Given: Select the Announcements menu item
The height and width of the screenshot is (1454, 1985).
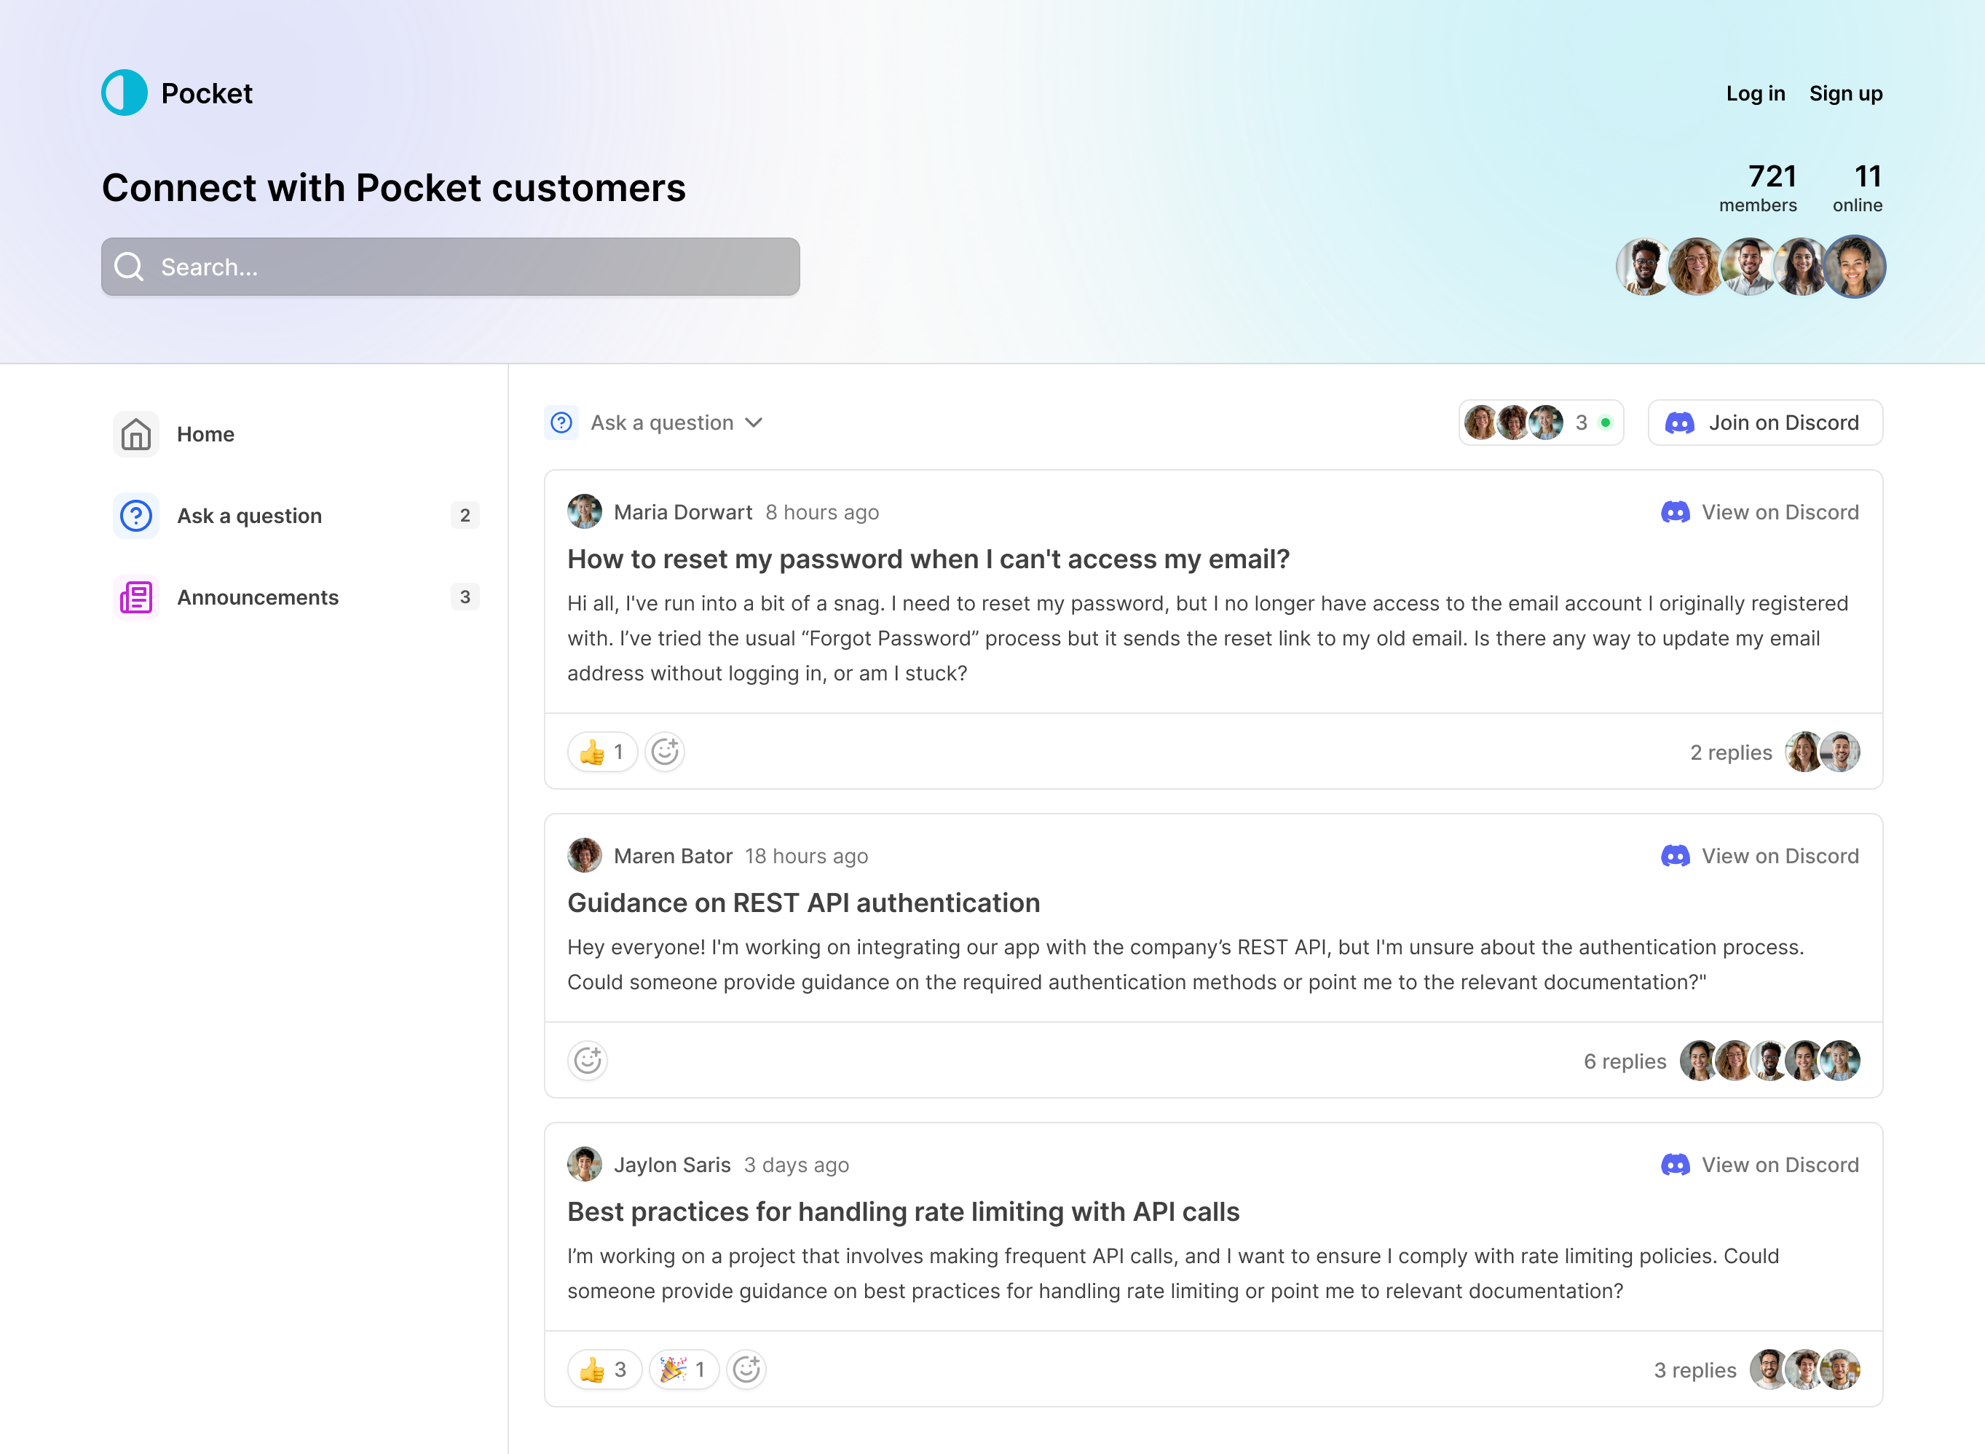Looking at the screenshot, I should [x=257, y=597].
